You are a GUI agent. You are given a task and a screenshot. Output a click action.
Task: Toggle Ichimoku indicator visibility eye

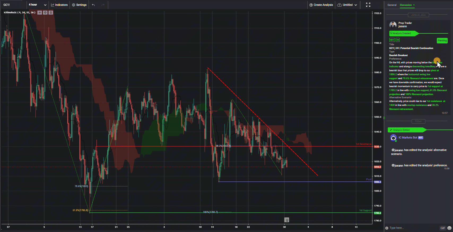(40, 12)
